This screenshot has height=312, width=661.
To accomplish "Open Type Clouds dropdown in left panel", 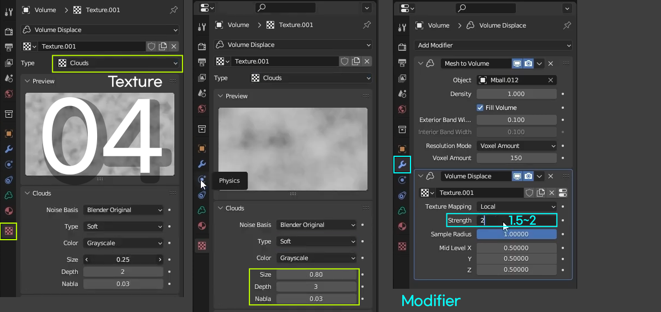I will [x=118, y=63].
